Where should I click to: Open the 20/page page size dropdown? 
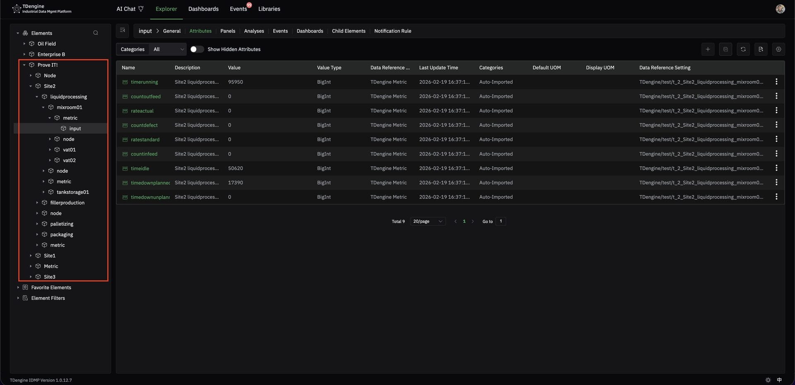coord(428,221)
